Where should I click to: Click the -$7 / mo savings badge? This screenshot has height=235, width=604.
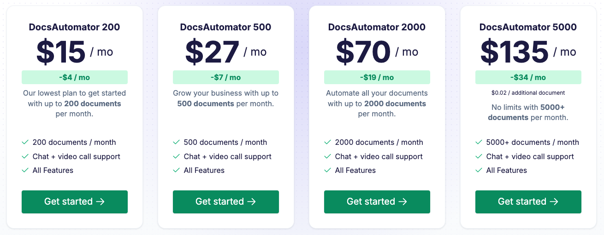click(x=226, y=77)
